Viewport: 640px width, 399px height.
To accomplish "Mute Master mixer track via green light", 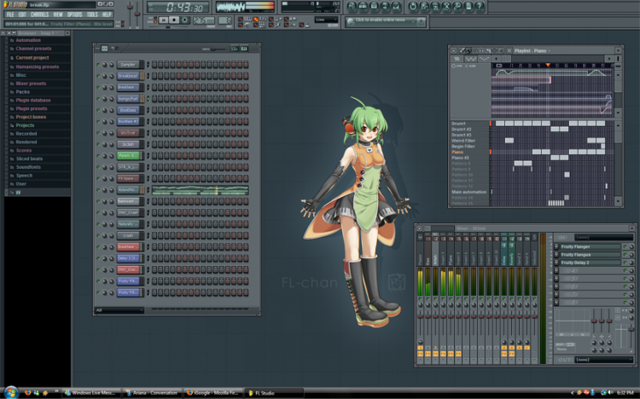I will pyautogui.click(x=420, y=298).
